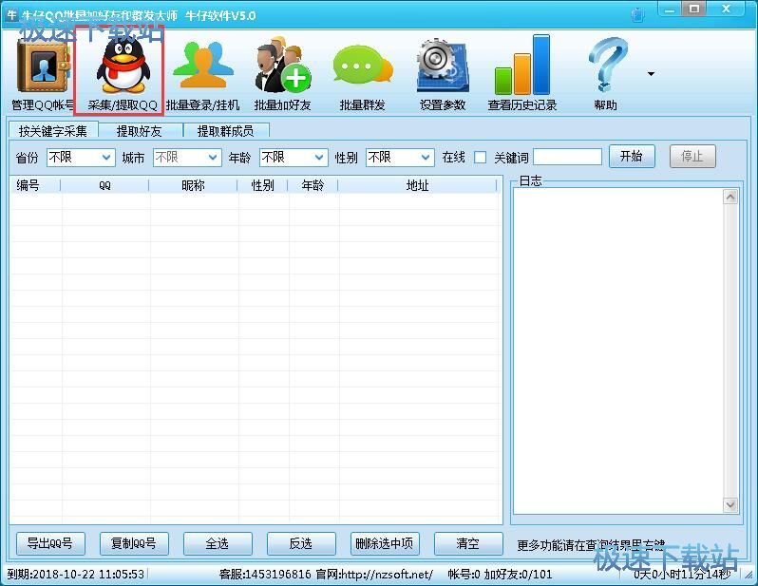Minimize the window
The image size is (758, 586).
670,9
